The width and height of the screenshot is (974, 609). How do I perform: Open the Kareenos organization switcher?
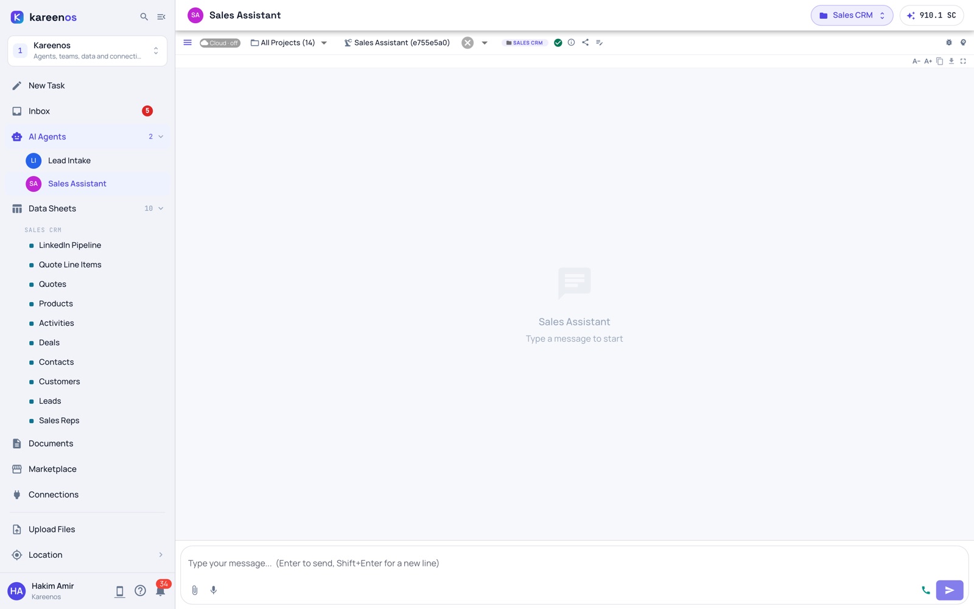tap(88, 51)
